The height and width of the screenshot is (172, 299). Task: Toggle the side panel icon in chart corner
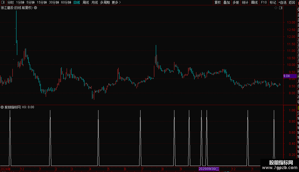click(281, 8)
